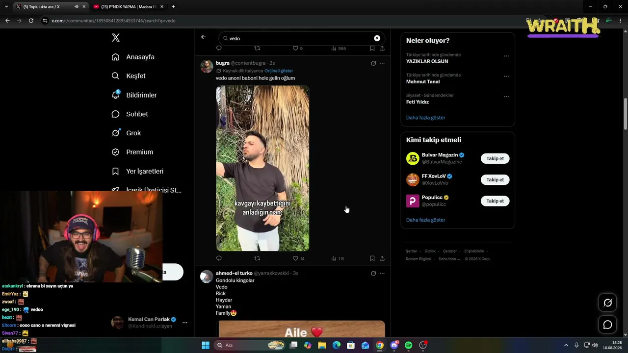View the 955 views on the top post
The height and width of the screenshot is (353, 628).
[x=339, y=49]
